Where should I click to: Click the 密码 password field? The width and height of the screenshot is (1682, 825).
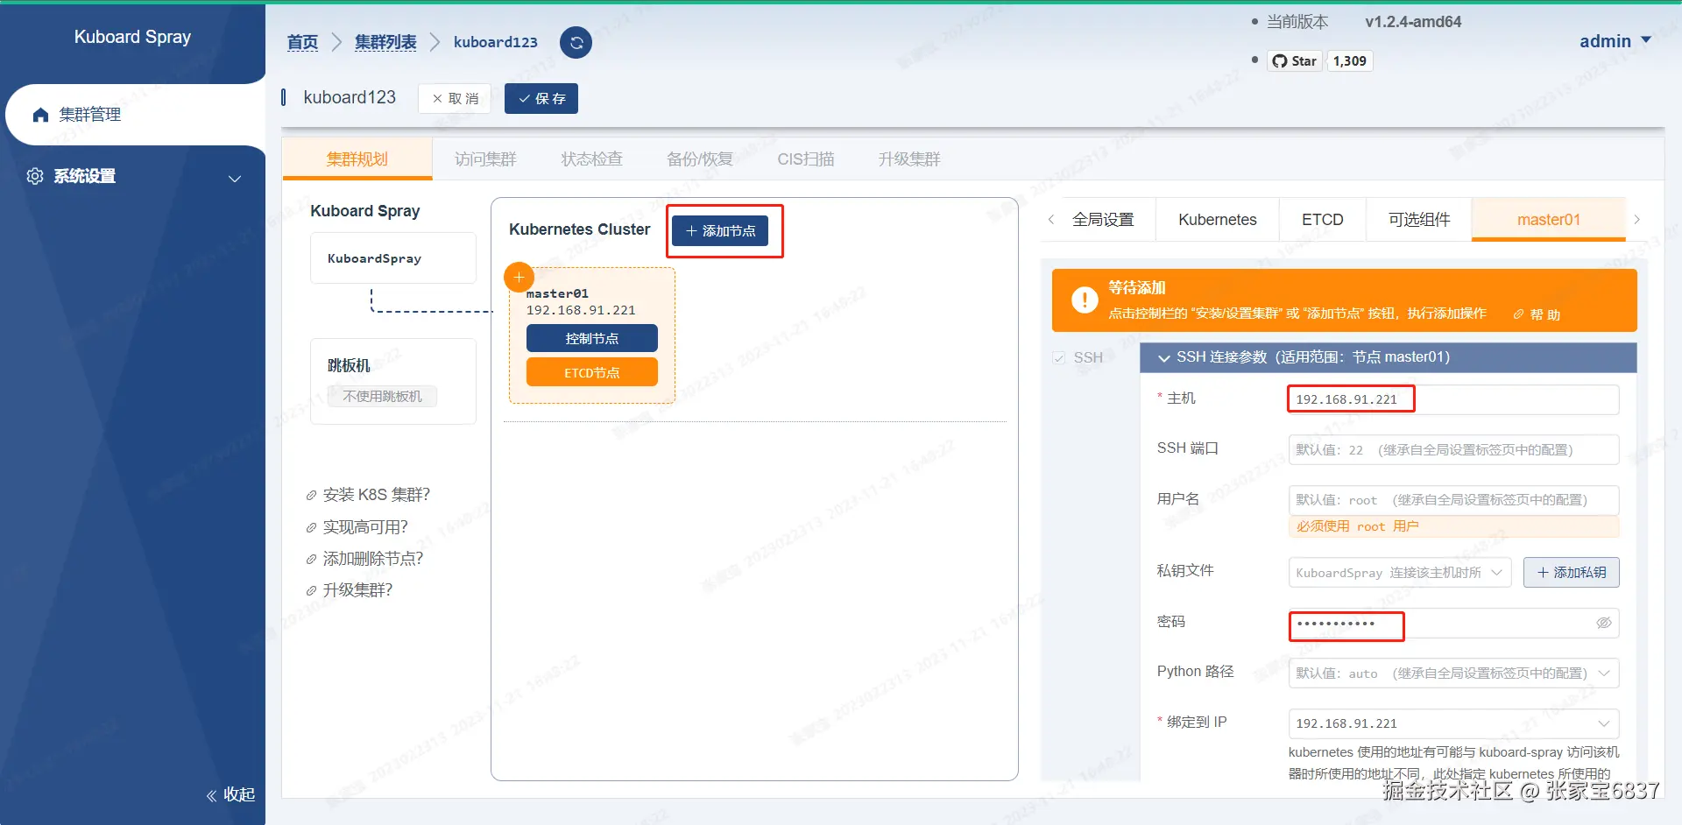(x=1453, y=623)
